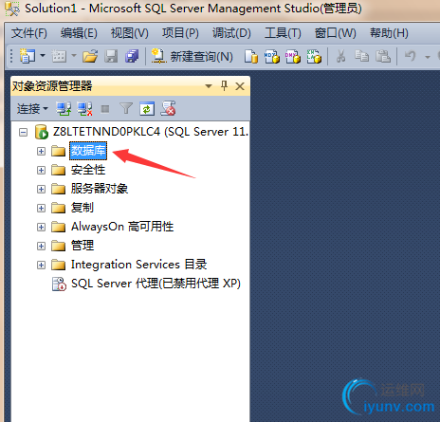Click the Filter funnel icon

pyautogui.click(x=126, y=109)
